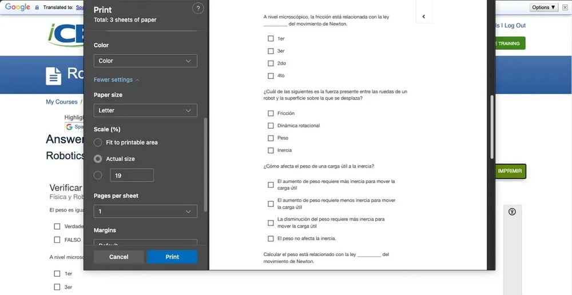Screen dimensions: 572x295
Task: Select the custom scale percentage radio button
Action: (x=98, y=176)
